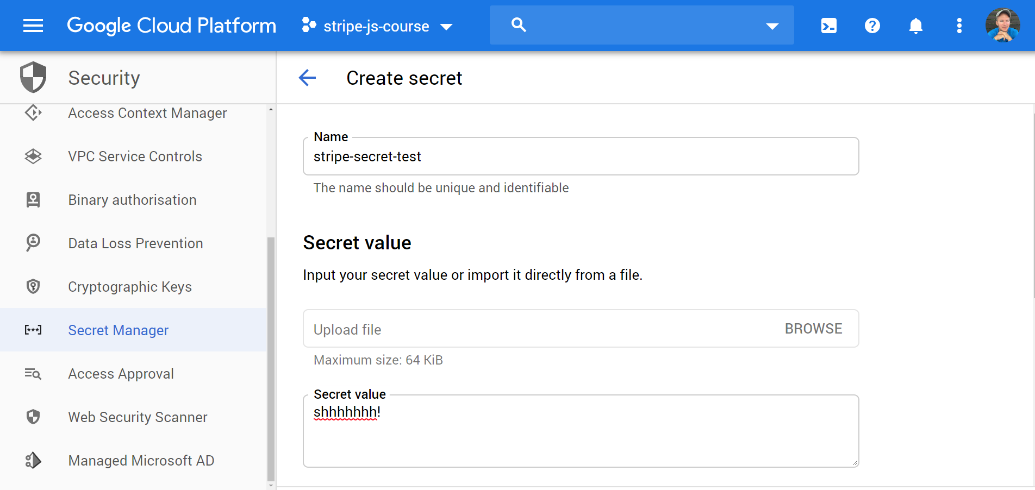Open the navigation hamburger menu

click(33, 25)
